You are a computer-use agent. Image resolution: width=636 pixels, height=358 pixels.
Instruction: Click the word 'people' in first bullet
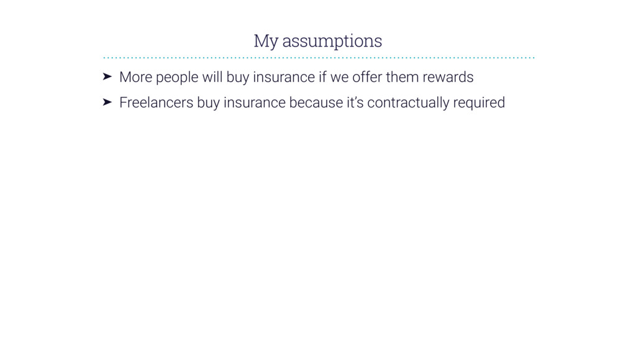[176, 77]
